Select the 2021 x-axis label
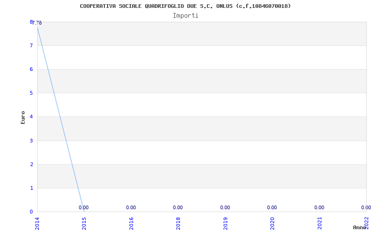Screen dimensions: 371x232 tap(320, 224)
